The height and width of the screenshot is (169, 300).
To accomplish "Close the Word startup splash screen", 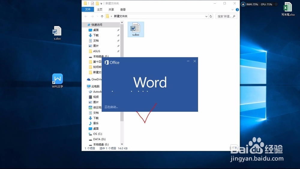I will tap(195, 61).
